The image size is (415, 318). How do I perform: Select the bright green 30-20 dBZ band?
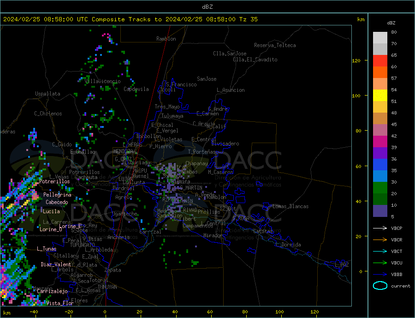click(380, 188)
